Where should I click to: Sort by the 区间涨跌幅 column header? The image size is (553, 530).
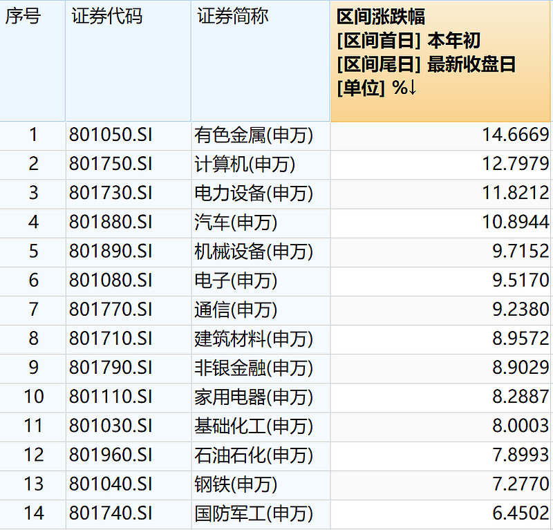tap(440, 61)
